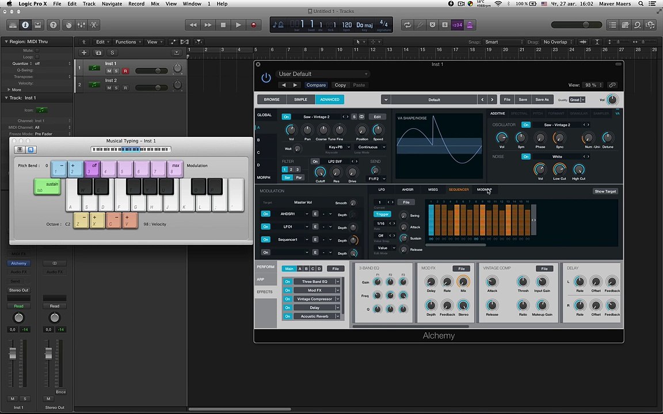Open the Quality Great dropdown
The image size is (663, 414).
pyautogui.click(x=577, y=99)
